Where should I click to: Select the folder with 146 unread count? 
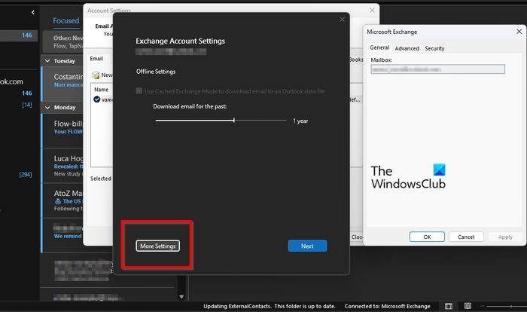point(19,35)
